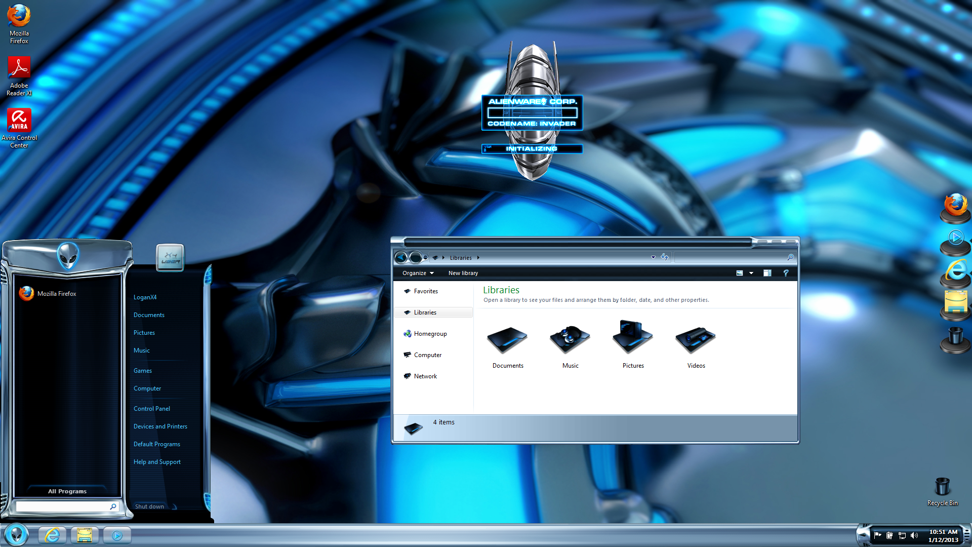Screen dimensions: 972x547
Task: Click the Get help question mark icon
Action: (786, 273)
